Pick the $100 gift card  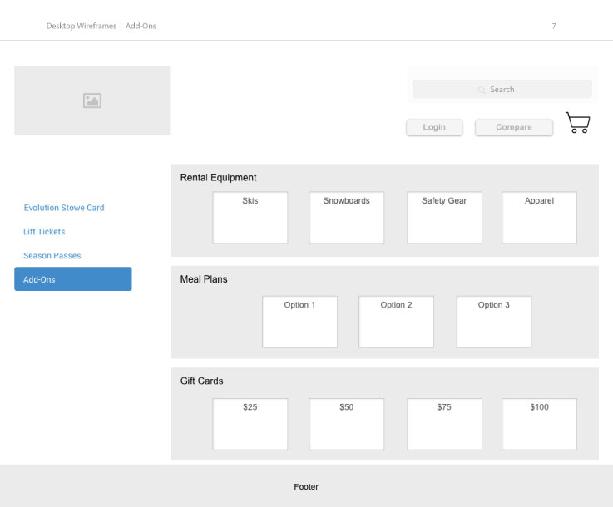tap(539, 424)
